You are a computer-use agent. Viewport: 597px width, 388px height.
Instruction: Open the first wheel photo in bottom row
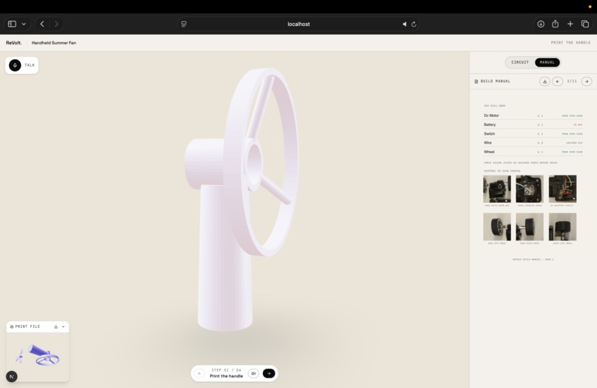pos(497,227)
